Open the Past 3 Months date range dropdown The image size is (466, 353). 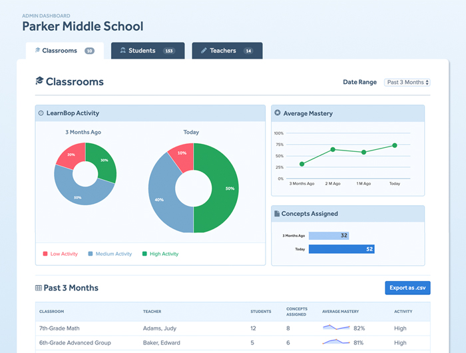coord(407,83)
